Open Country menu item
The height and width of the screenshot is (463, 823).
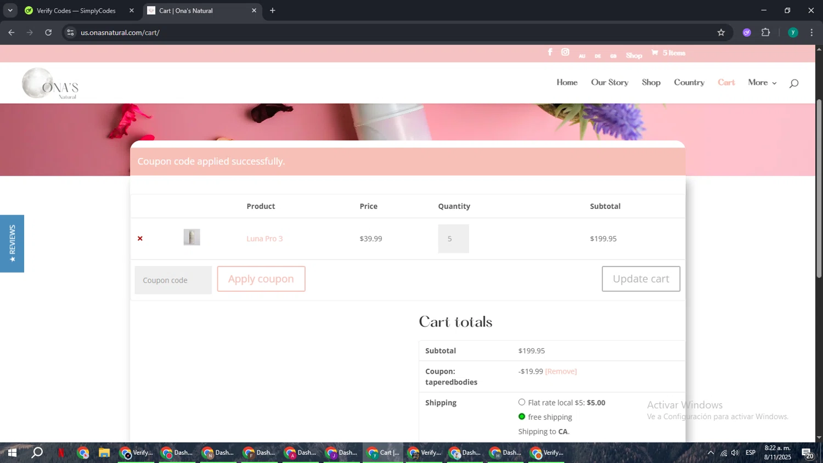(x=689, y=82)
